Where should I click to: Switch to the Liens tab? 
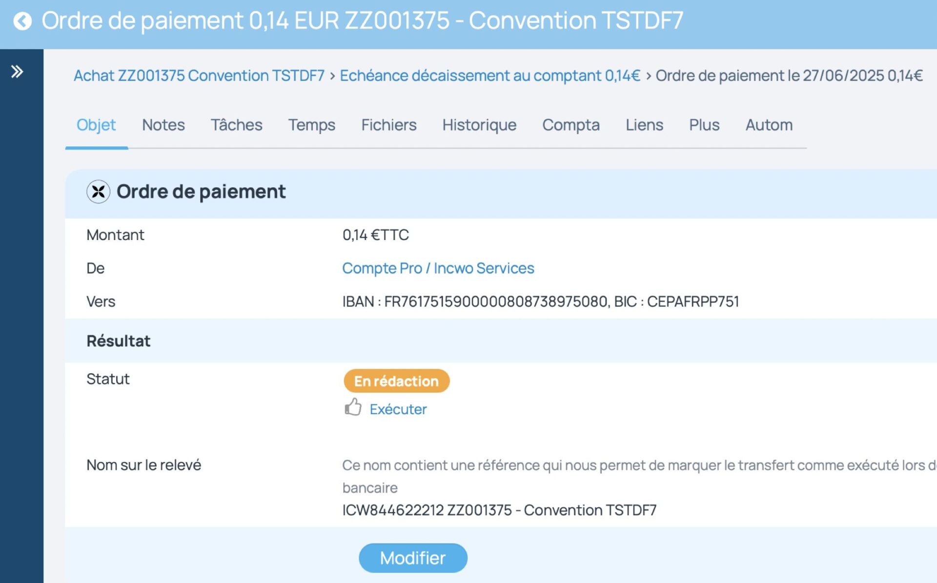[x=644, y=125]
